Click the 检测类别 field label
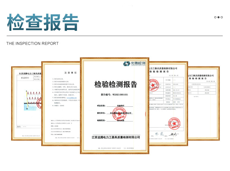Image resolution: width=230 pixels, height=171 pixels. [x=101, y=120]
